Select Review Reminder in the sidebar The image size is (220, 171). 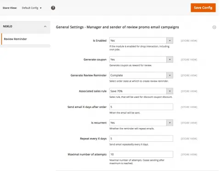click(15, 39)
